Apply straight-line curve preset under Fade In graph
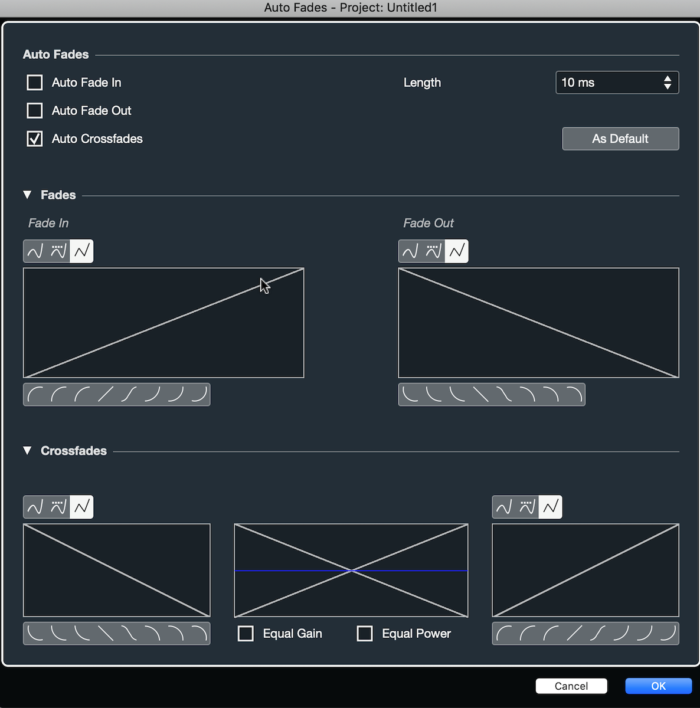This screenshot has width=700, height=708. pyautogui.click(x=105, y=395)
